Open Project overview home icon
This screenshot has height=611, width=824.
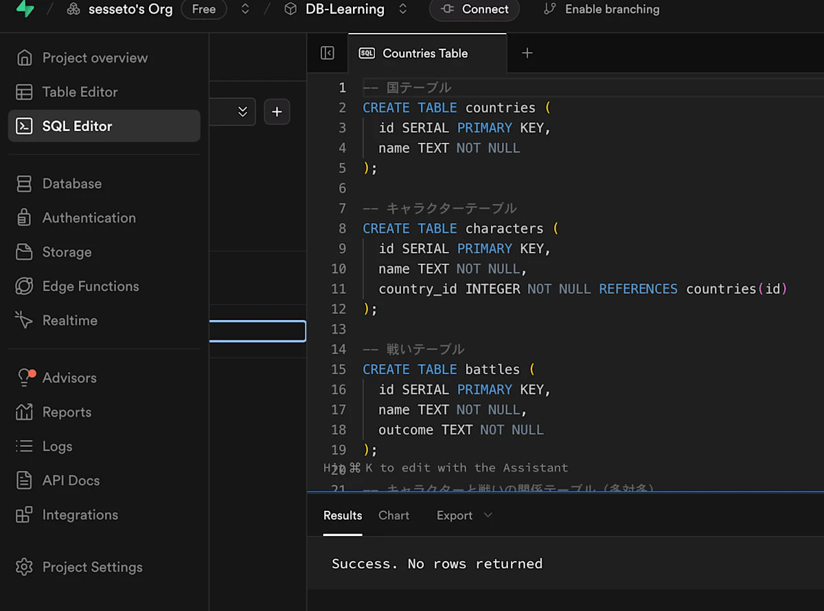click(24, 58)
